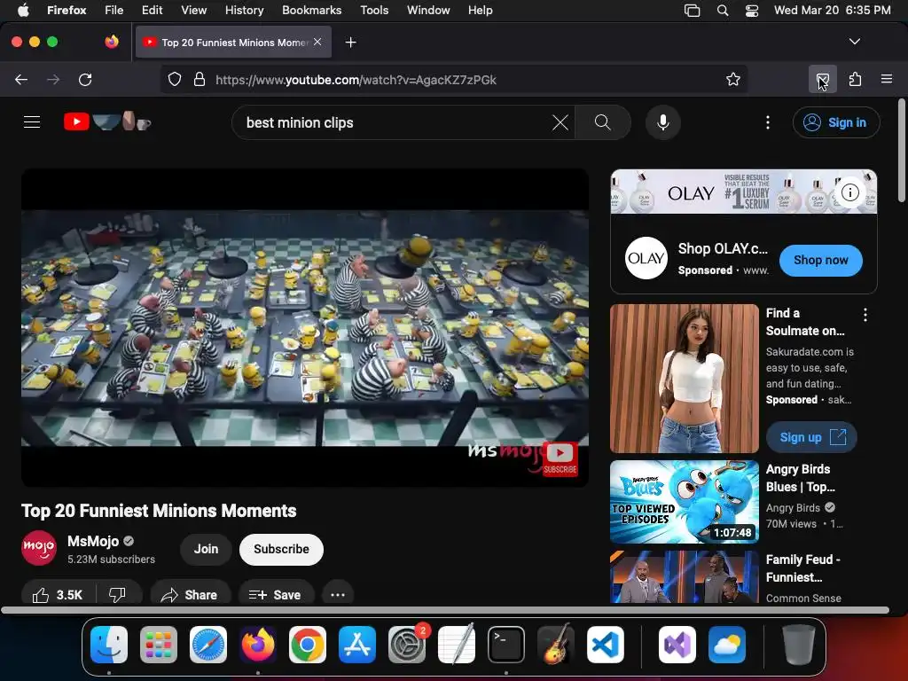Open the MsMojo channel avatar
The image size is (908, 681).
coord(39,548)
